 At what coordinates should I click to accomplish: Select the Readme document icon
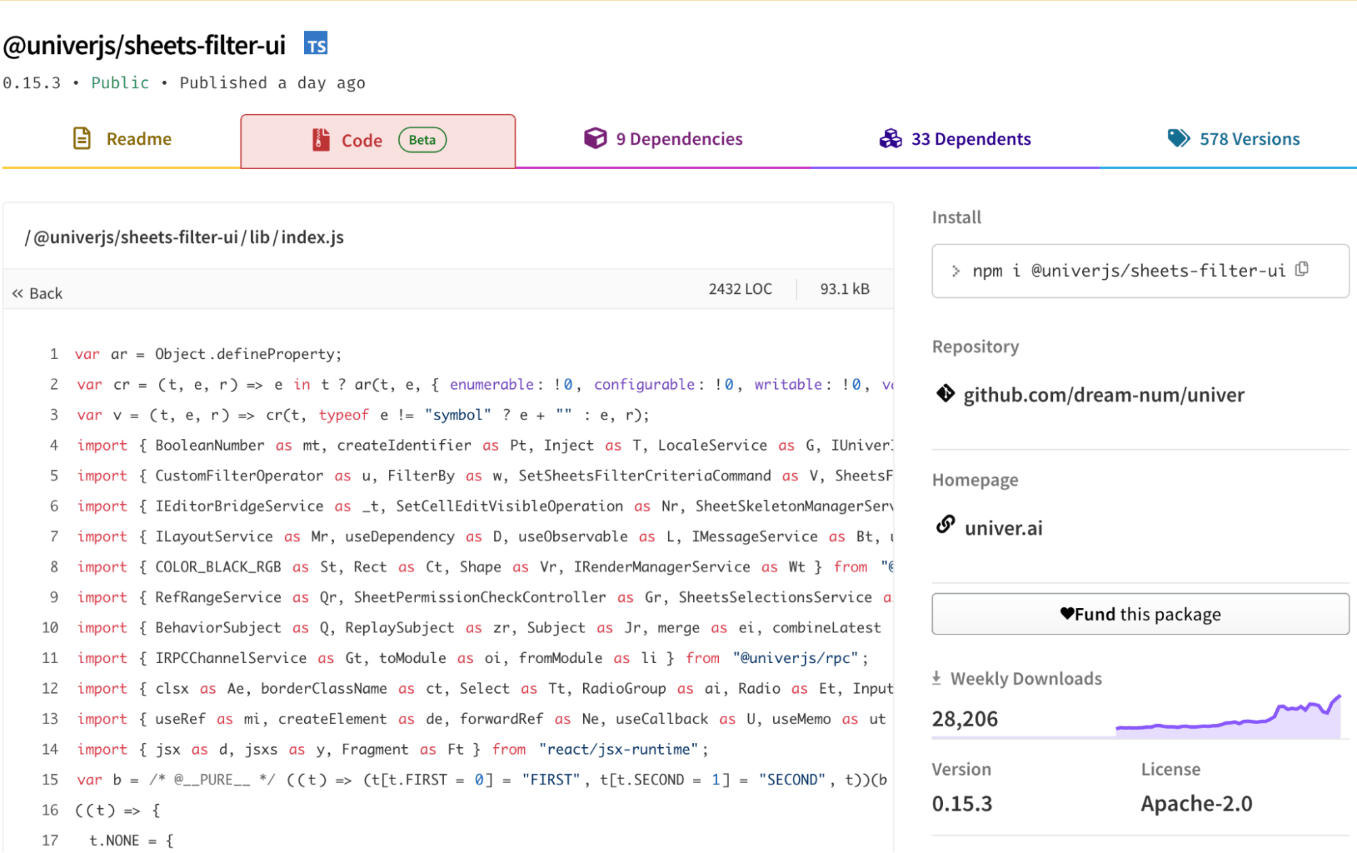tap(81, 138)
